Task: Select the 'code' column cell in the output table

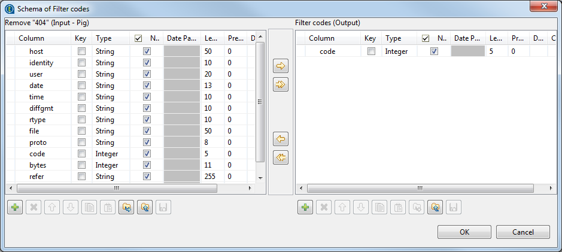Action: pyautogui.click(x=333, y=51)
